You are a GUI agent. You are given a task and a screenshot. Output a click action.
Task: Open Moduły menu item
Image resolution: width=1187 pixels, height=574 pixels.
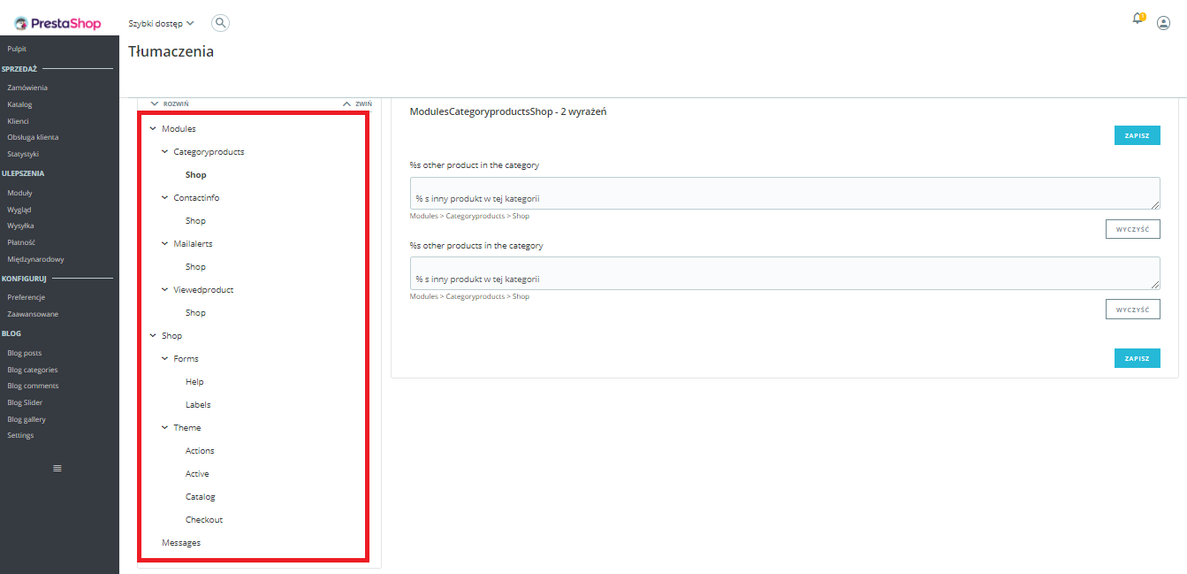tap(19, 193)
